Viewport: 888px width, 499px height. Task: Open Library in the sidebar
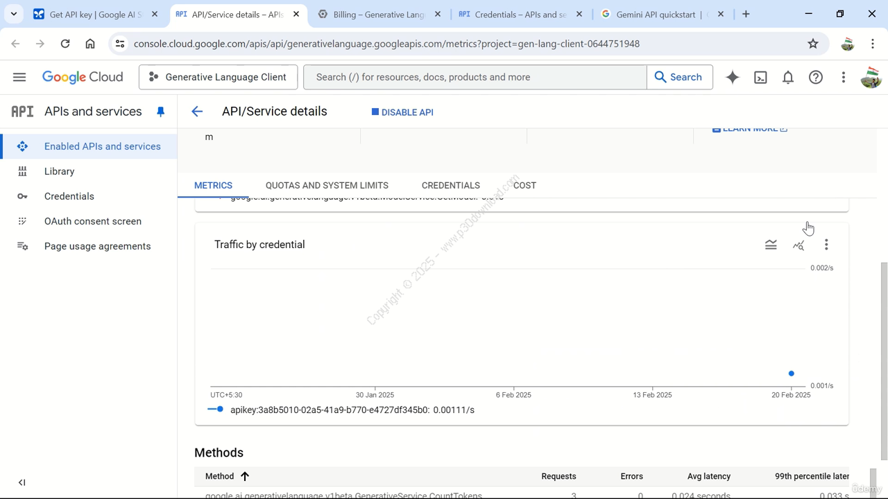pos(89,171)
